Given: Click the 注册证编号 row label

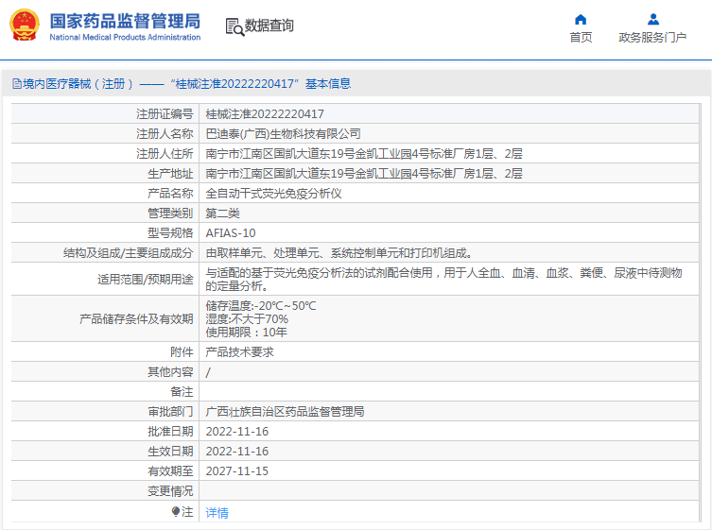Looking at the screenshot, I should pyautogui.click(x=165, y=114).
